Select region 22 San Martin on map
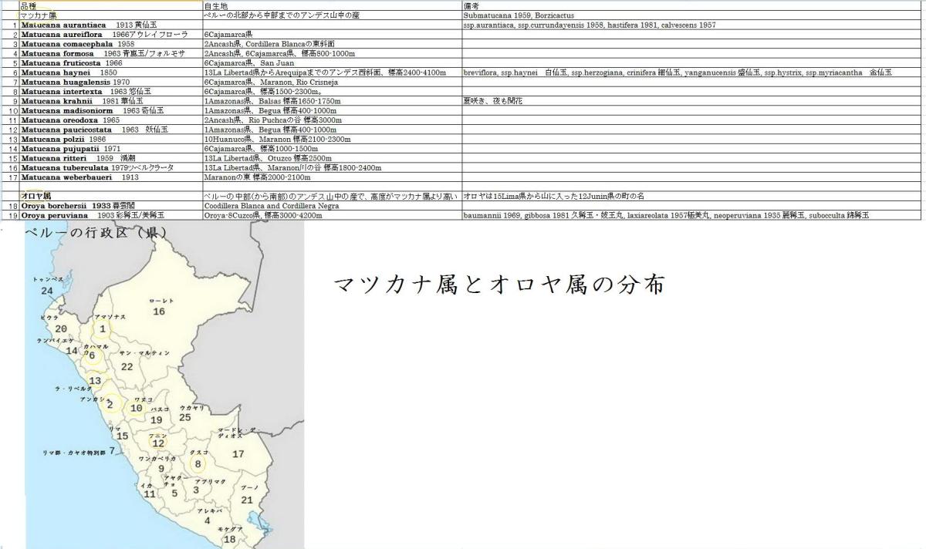 tap(127, 366)
